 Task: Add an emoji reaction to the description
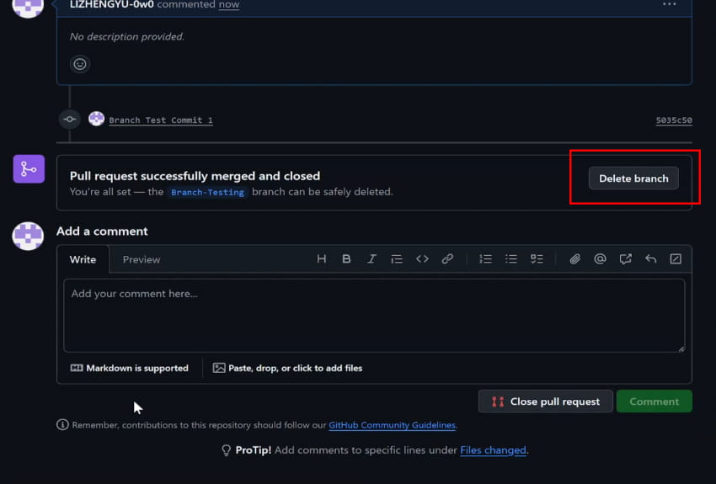pyautogui.click(x=80, y=64)
